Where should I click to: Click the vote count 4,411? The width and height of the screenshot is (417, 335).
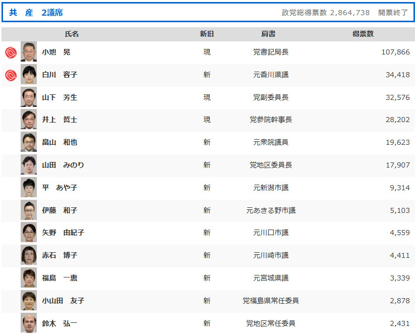coord(400,255)
